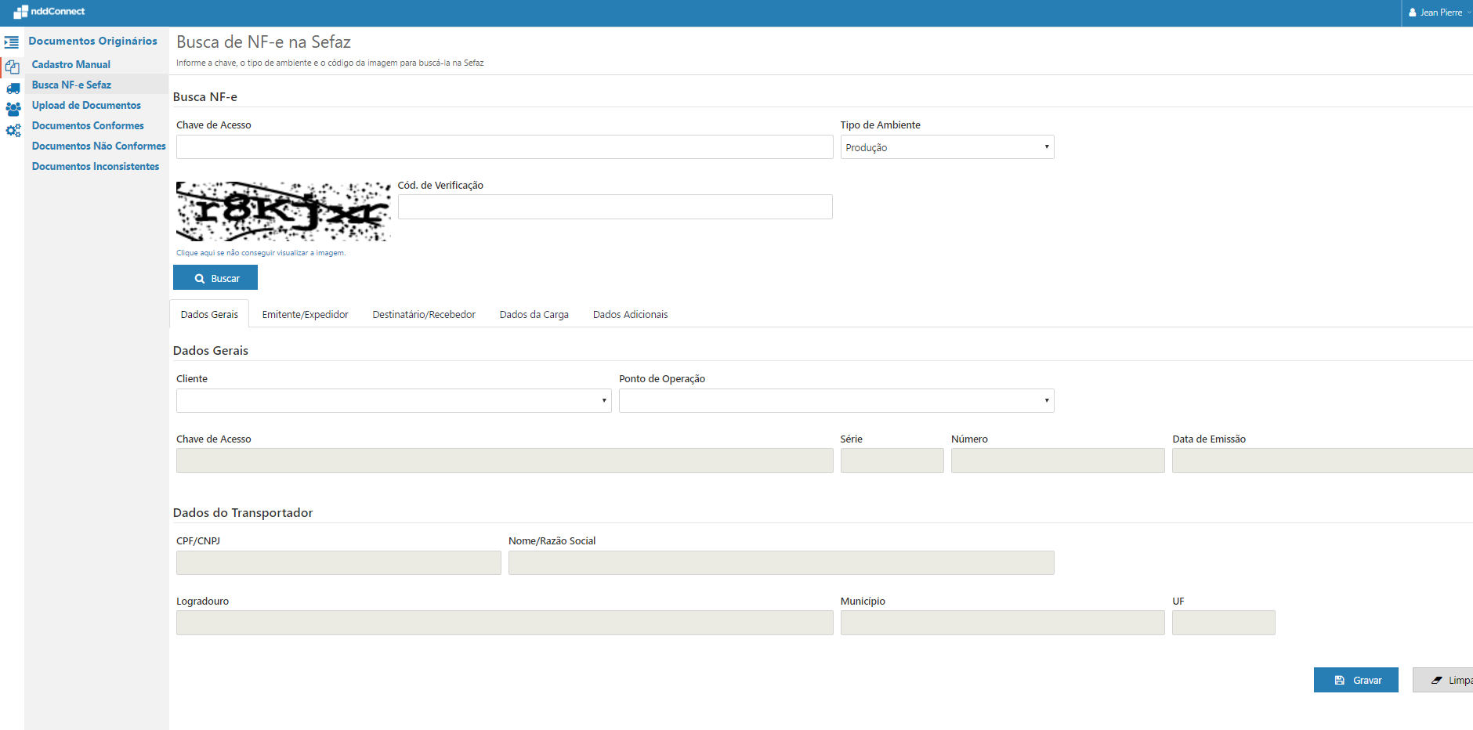The image size is (1473, 730).
Task: Switch to the Emitente/Expedidor tab
Action: coord(305,315)
